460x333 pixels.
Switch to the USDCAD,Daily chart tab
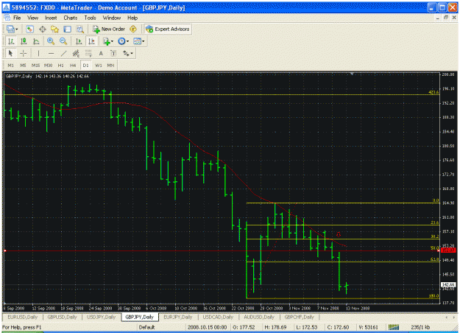coord(218,317)
